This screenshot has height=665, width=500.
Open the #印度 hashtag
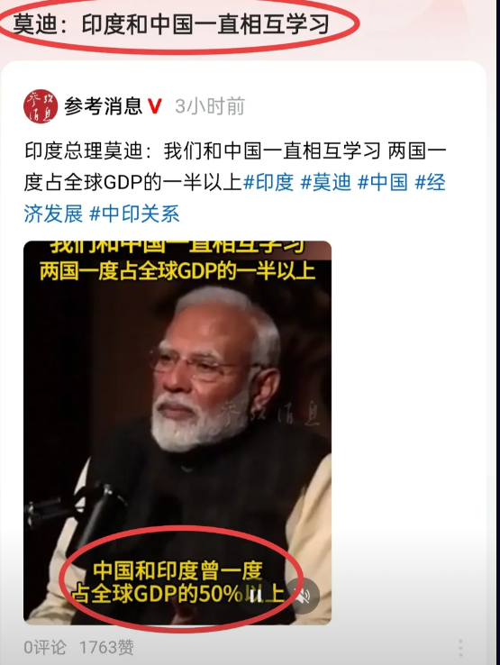[268, 182]
